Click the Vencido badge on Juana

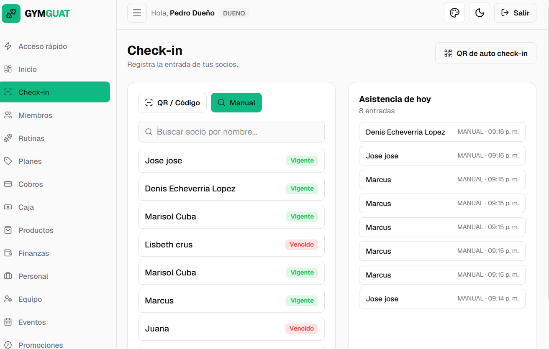(302, 329)
